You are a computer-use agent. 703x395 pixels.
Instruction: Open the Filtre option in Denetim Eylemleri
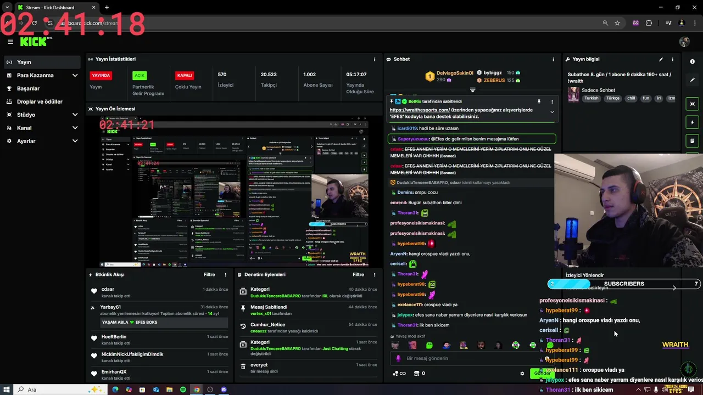point(358,274)
